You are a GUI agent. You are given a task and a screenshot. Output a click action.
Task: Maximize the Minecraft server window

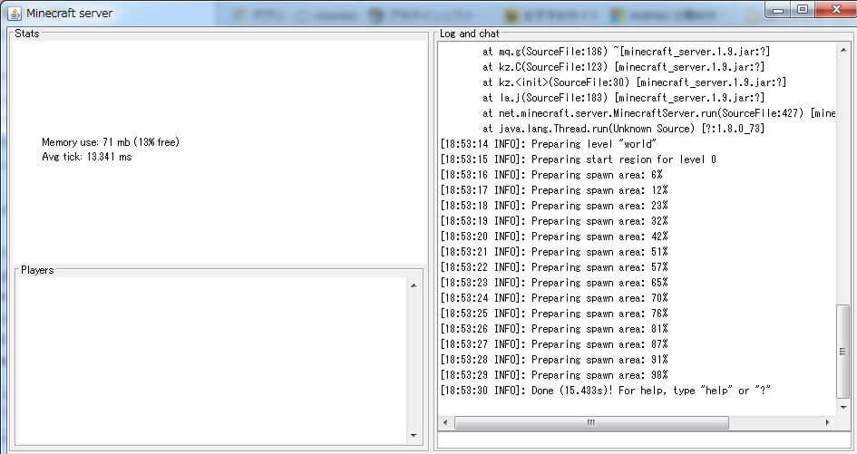802,9
